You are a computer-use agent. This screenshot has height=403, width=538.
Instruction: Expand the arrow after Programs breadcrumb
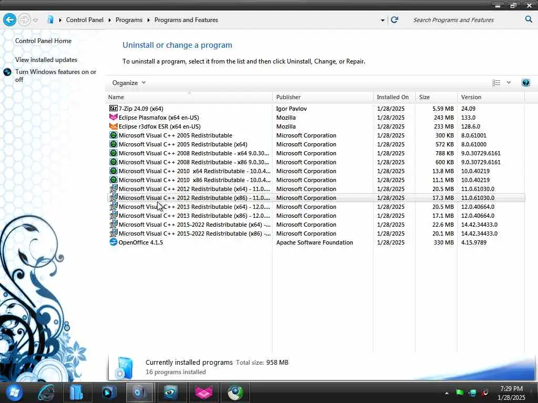point(148,20)
